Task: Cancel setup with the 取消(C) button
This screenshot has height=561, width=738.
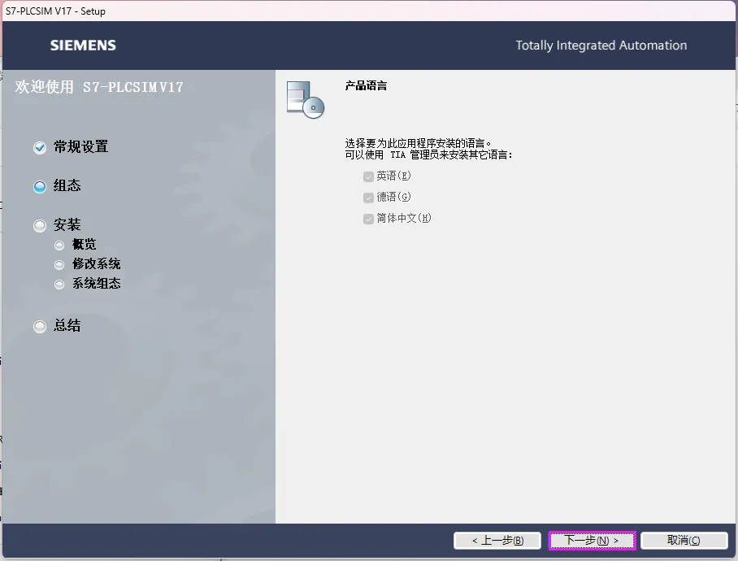Action: 684,541
